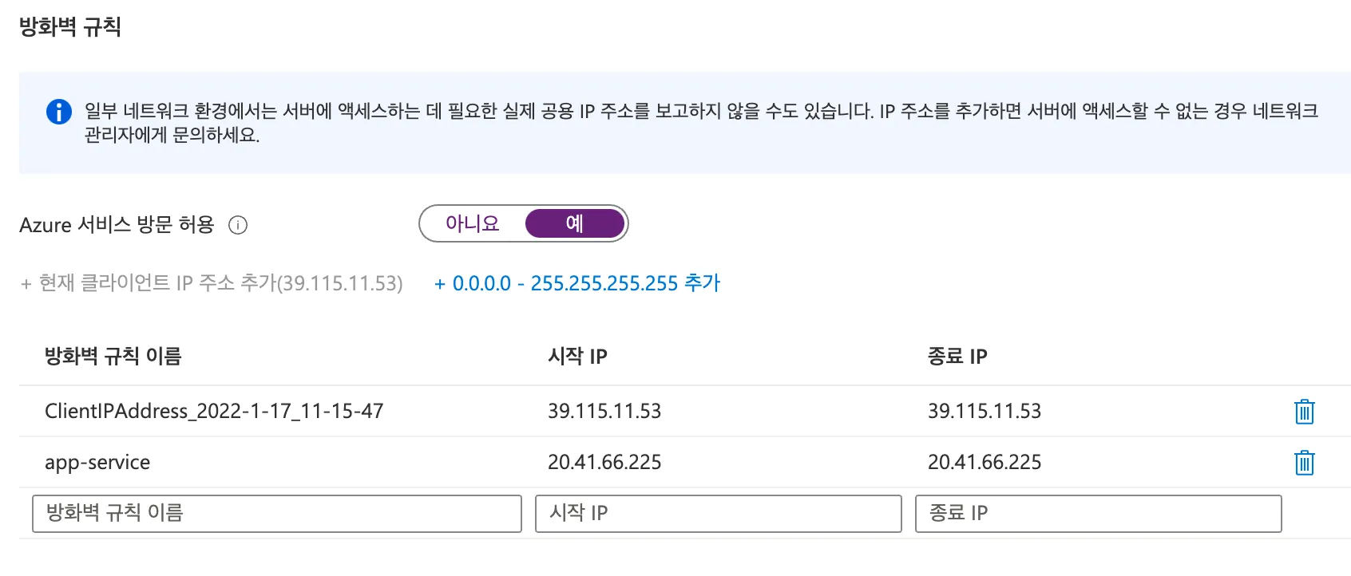1351x576 pixels.
Task: Click the empty 종료 IP input box
Action: coord(1098,514)
